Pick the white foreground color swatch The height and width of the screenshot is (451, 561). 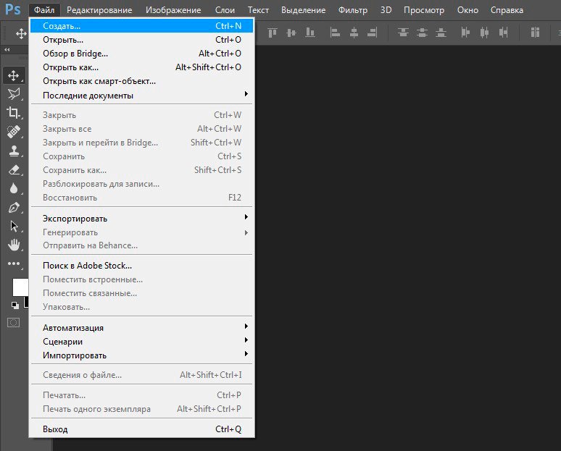coord(20,287)
